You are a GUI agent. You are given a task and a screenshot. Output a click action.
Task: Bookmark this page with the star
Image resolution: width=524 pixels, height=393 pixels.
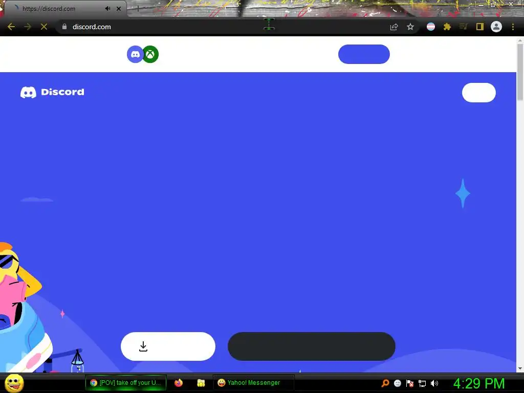pyautogui.click(x=410, y=27)
